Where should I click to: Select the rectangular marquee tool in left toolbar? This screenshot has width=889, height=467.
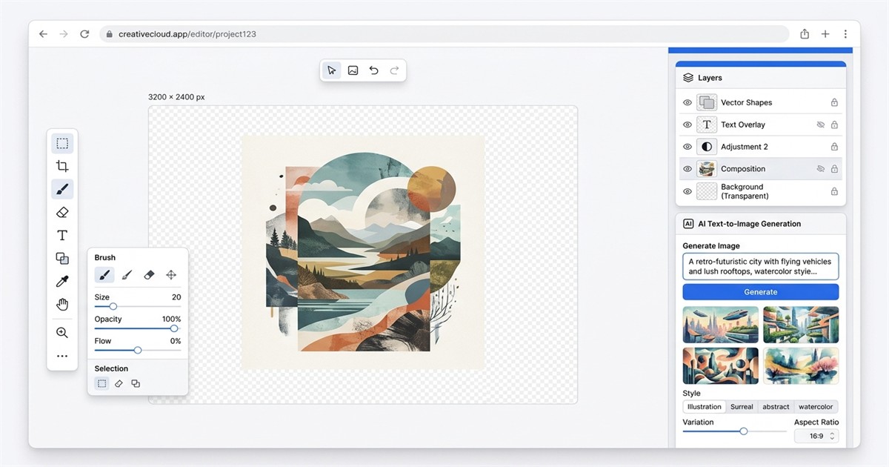(62, 144)
